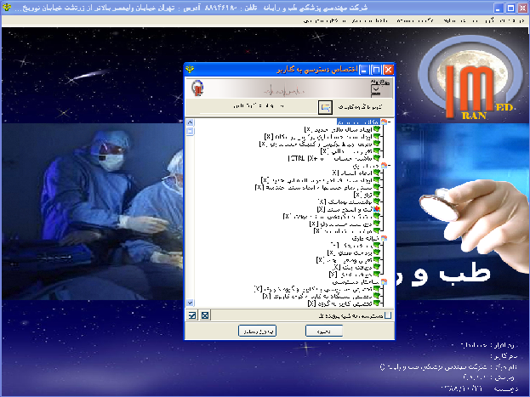Click green icon of دریافت چک row
Viewport: 530px width, 397px height.
[377, 267]
